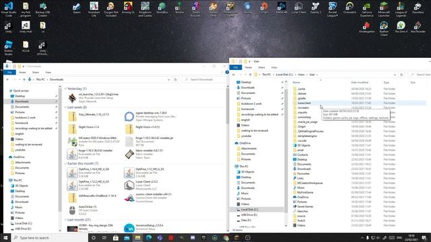The width and height of the screenshot is (431, 242).
Task: Open Task View on the taskbar
Action: click(x=104, y=238)
